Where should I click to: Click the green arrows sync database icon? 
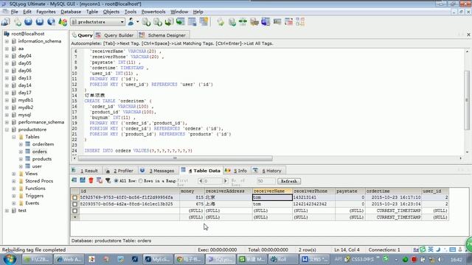coord(243,22)
